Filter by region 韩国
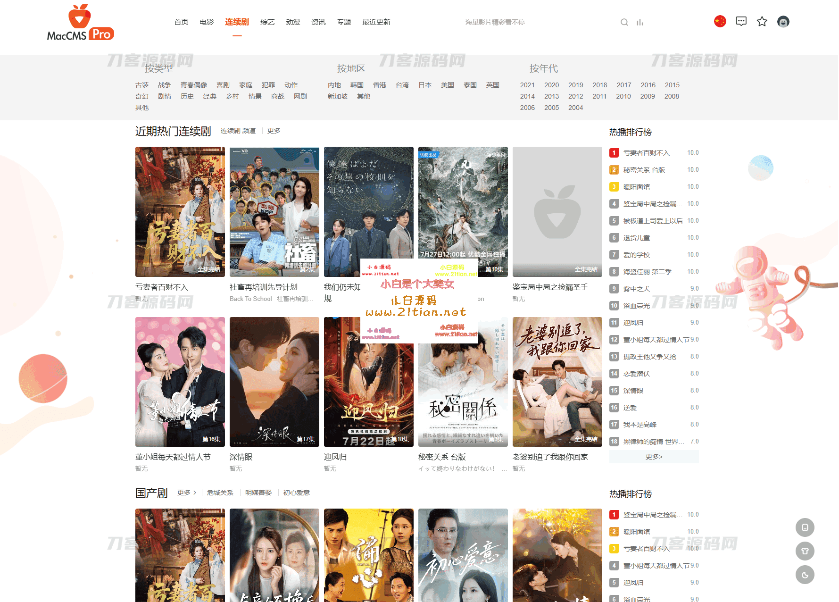This screenshot has width=839, height=602. point(357,85)
